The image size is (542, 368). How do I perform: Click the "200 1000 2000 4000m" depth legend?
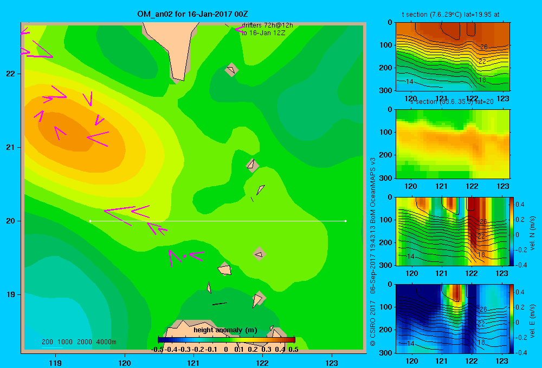pos(79,342)
